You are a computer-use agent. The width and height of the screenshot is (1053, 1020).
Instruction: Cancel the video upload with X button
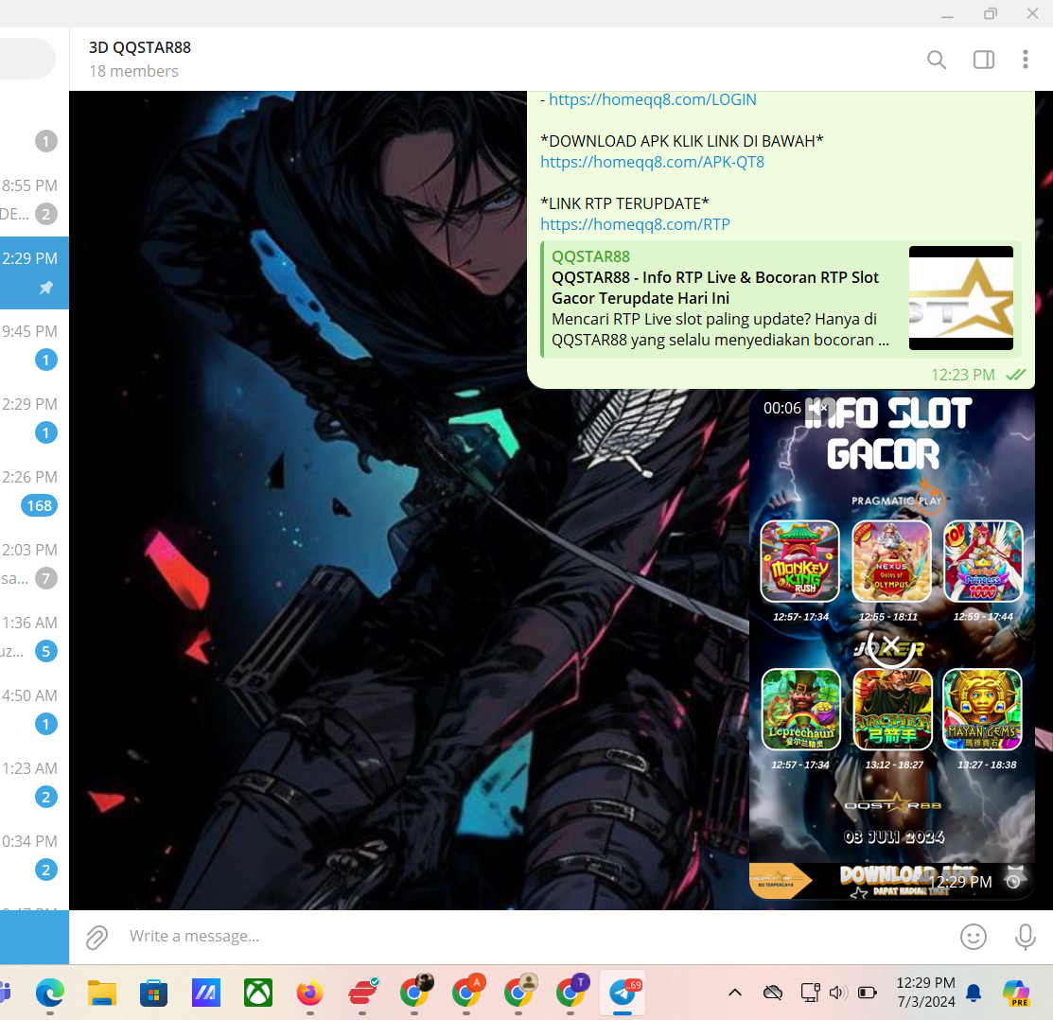click(x=890, y=645)
